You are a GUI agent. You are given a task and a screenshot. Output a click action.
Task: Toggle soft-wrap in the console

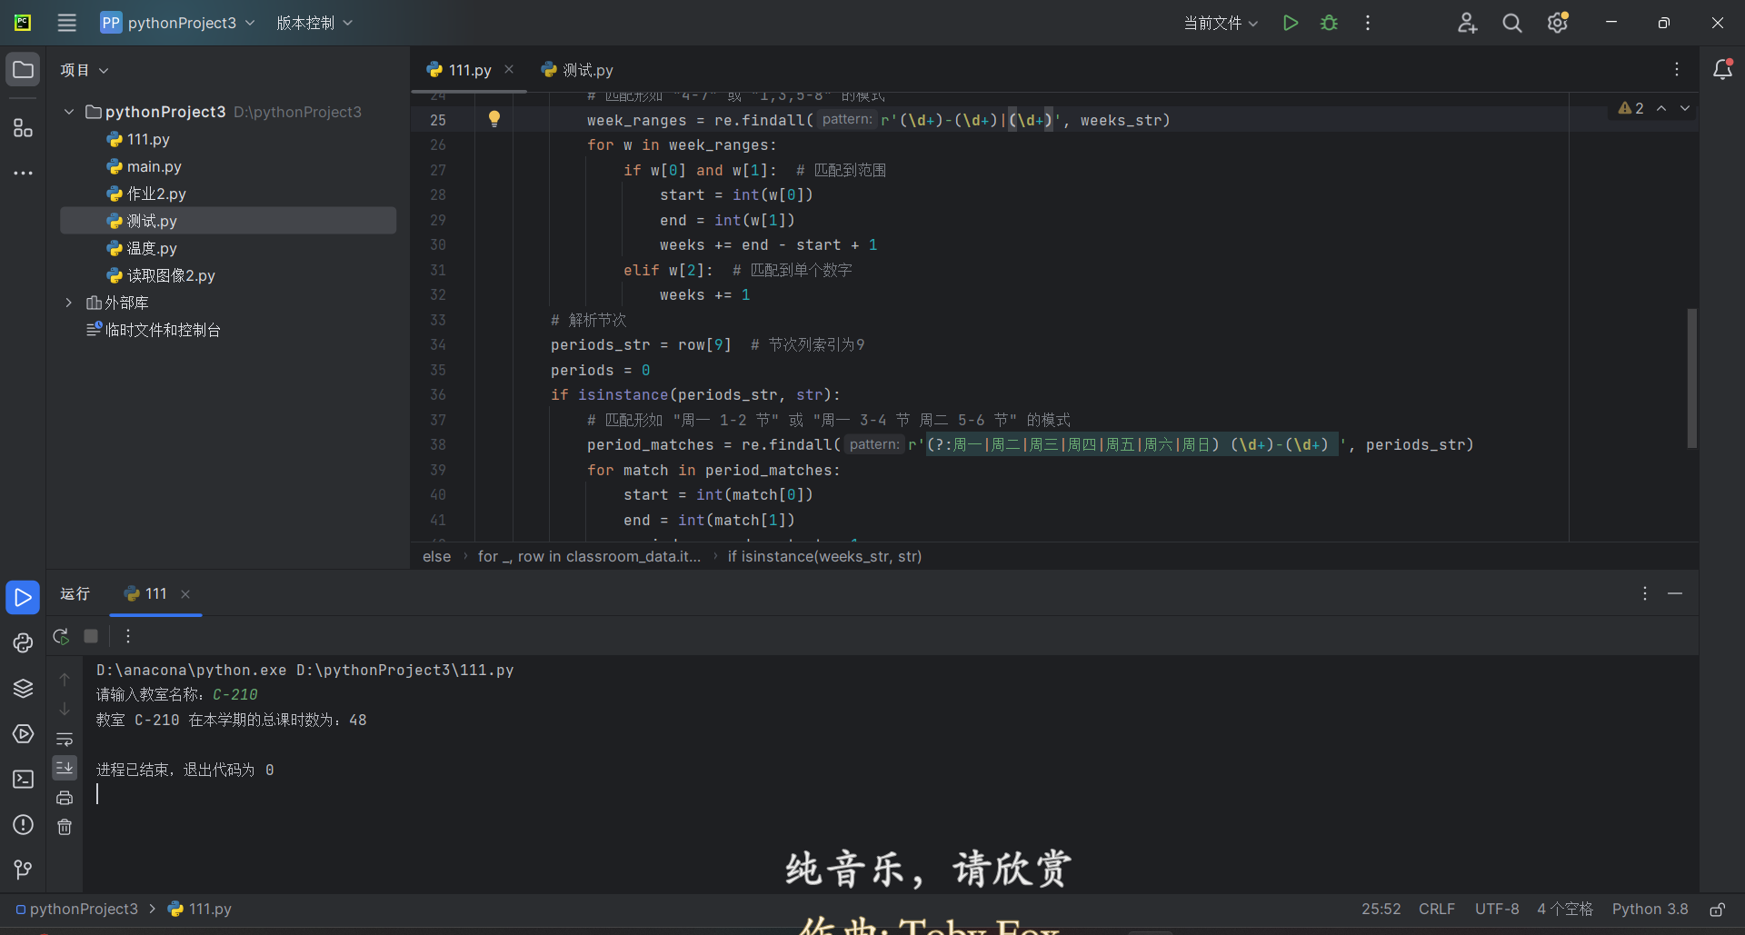[65, 739]
